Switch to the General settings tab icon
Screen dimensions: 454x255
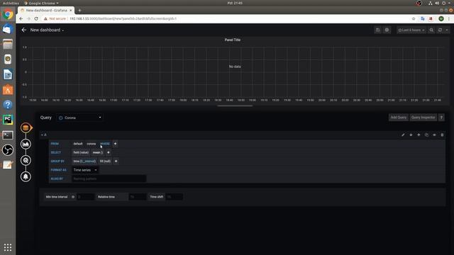coord(26,161)
